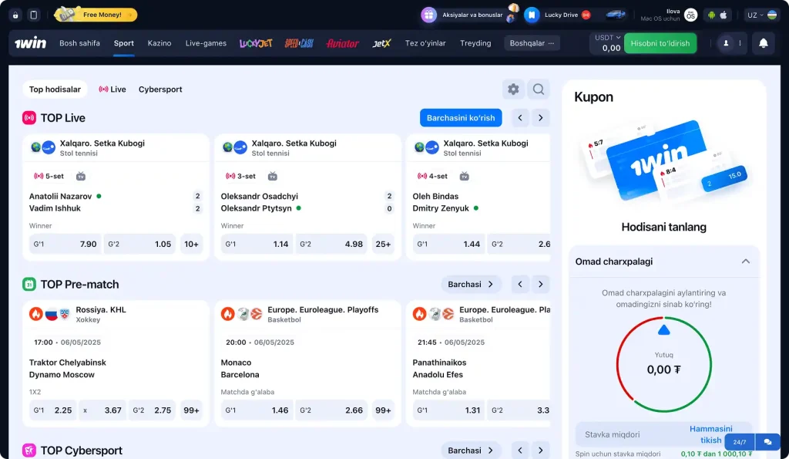Viewport: 789px width, 459px height.
Task: Expand the Boshqalar more menu
Action: 532,43
